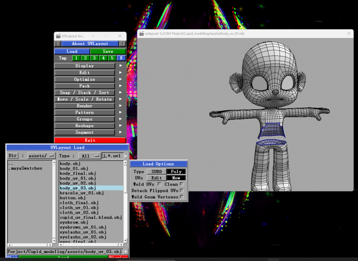Select body_final.obj in the file list
This screenshot has height=261, width=358.
pyautogui.click(x=78, y=173)
